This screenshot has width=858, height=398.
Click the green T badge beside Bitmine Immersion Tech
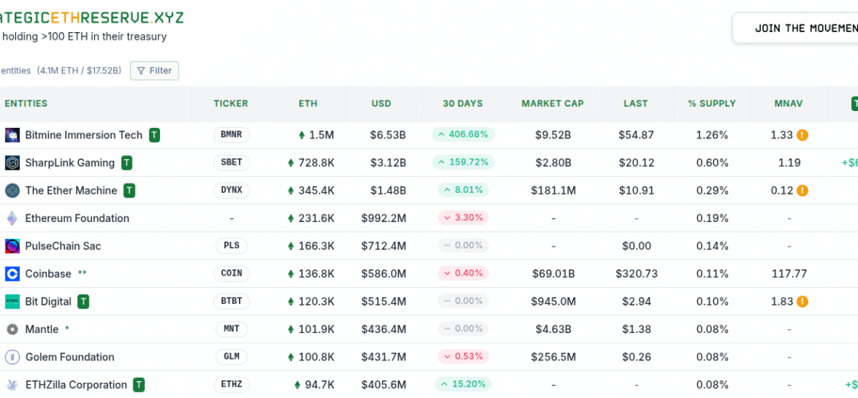pyautogui.click(x=155, y=135)
